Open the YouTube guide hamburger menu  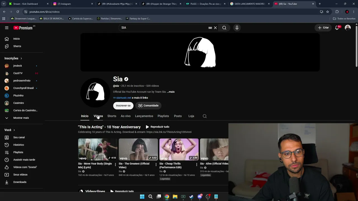click(7, 28)
